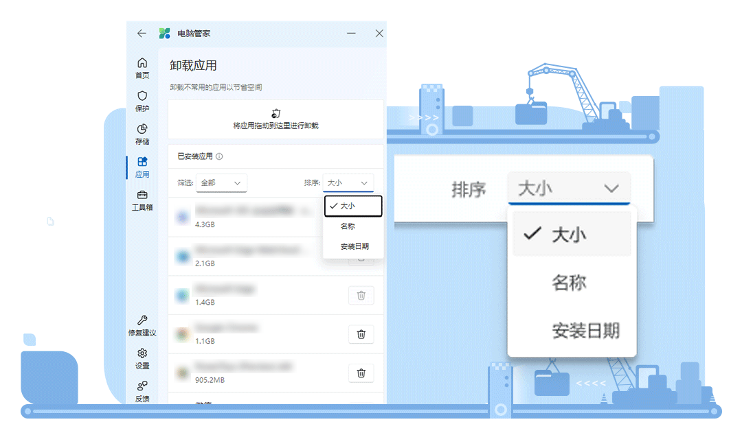Click the 将应用拖动到这里进行卸载 drop zone

pos(276,124)
